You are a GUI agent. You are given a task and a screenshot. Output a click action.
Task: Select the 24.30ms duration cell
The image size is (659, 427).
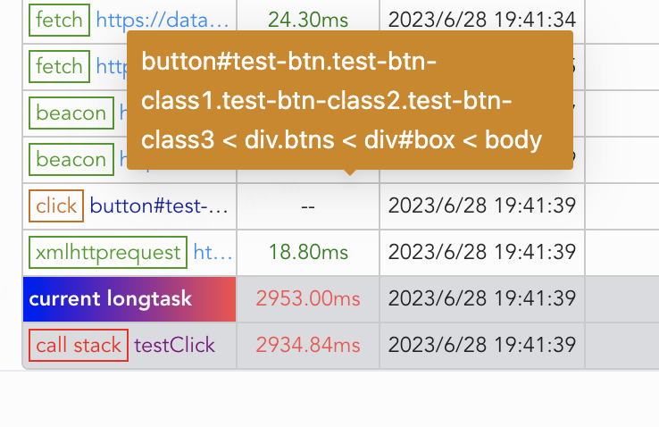308,20
